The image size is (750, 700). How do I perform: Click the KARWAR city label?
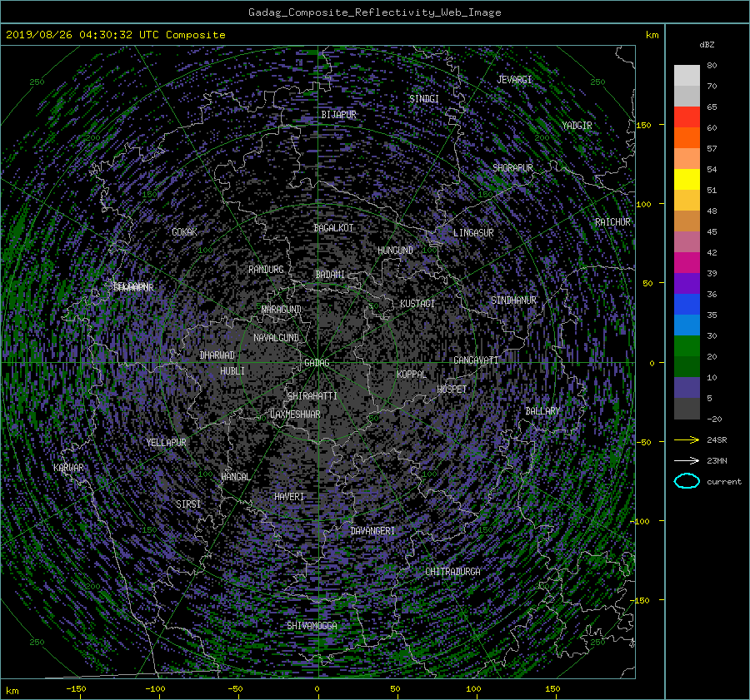click(x=68, y=467)
